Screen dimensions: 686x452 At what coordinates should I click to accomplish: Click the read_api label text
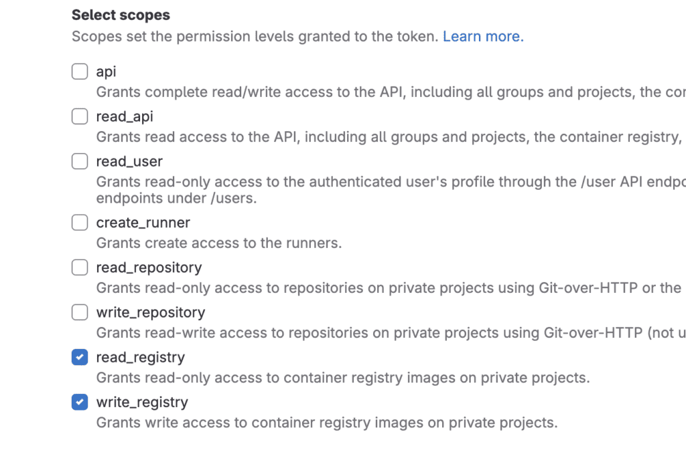125,116
